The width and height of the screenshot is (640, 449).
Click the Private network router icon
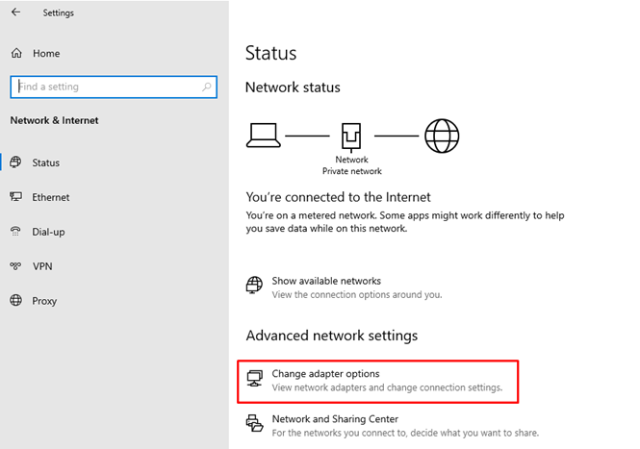(x=351, y=135)
